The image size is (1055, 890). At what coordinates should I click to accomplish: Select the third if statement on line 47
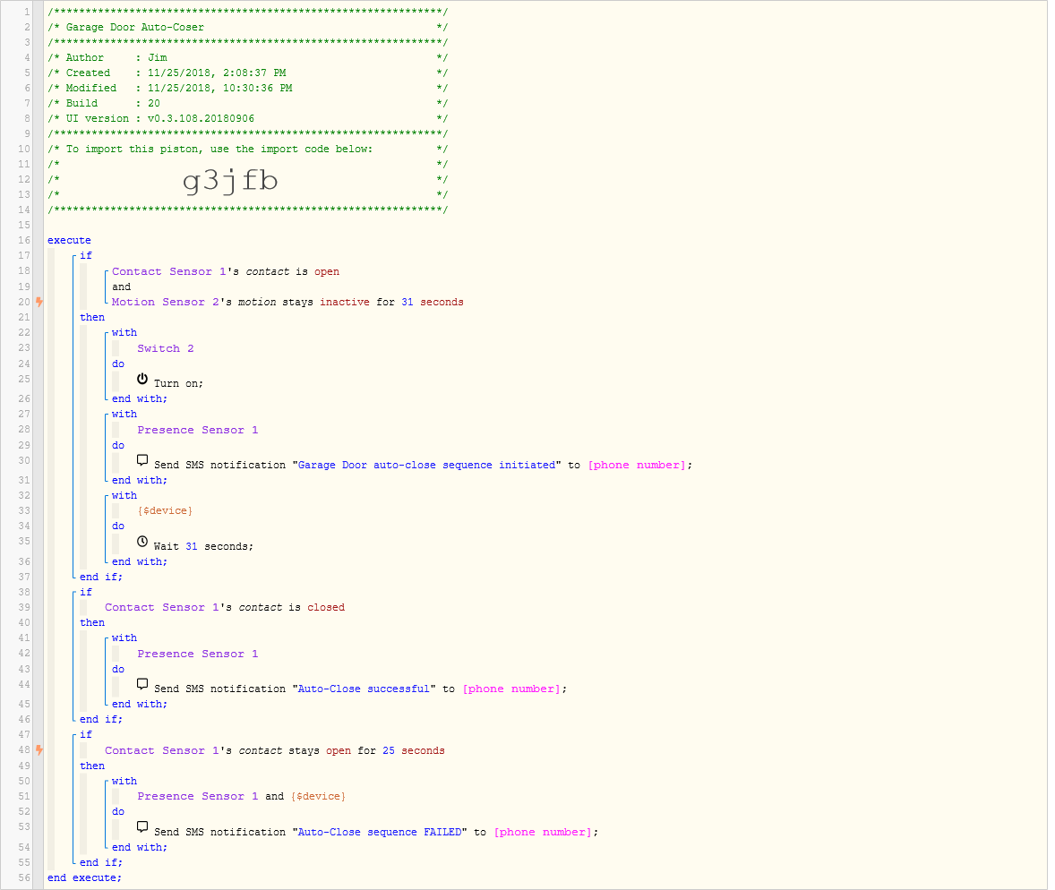86,734
